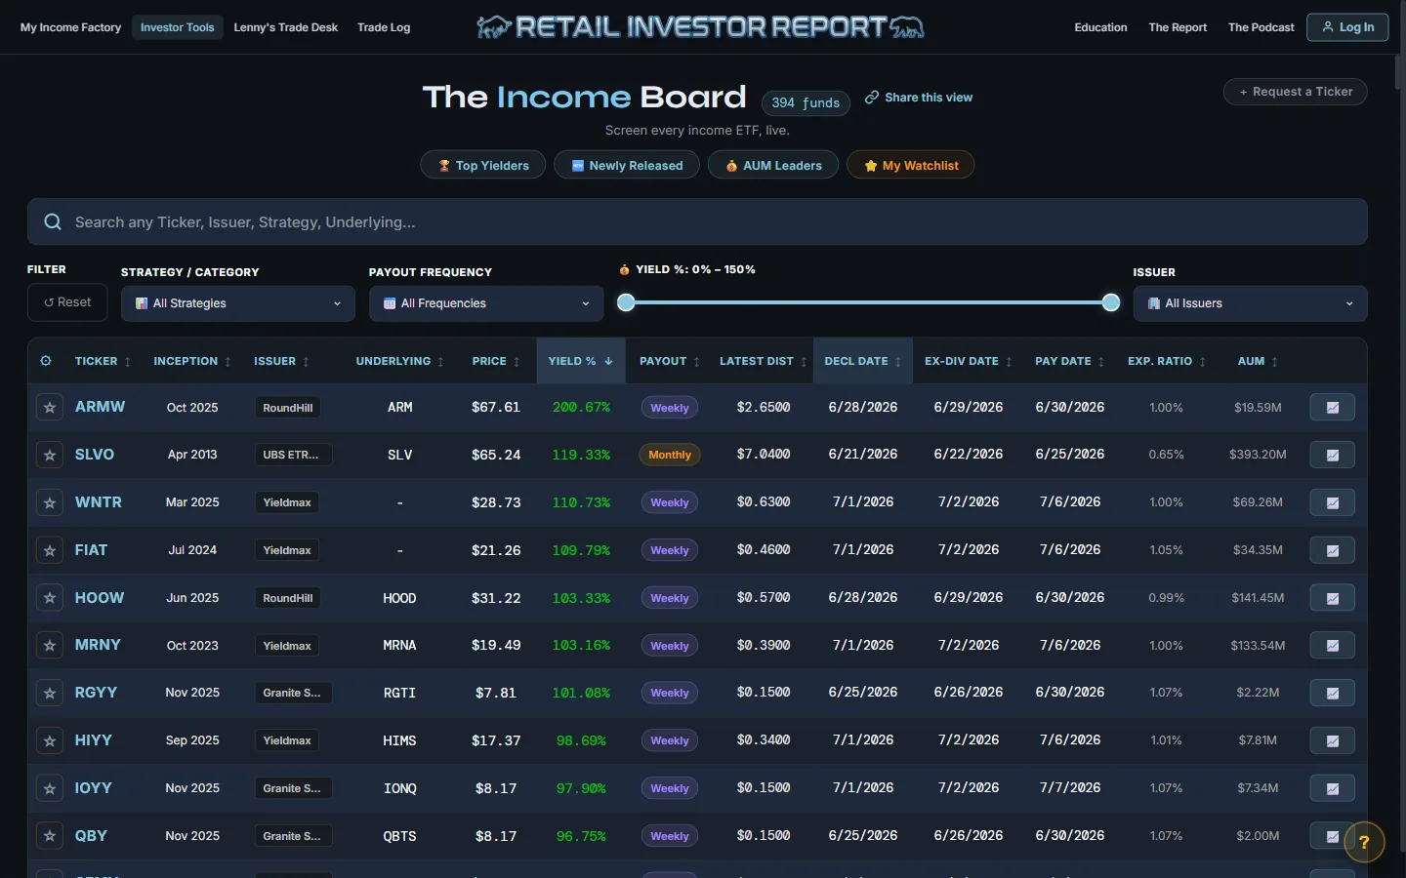Viewport: 1406px width, 878px height.
Task: Click the table column settings gear icon
Action: [x=46, y=361]
